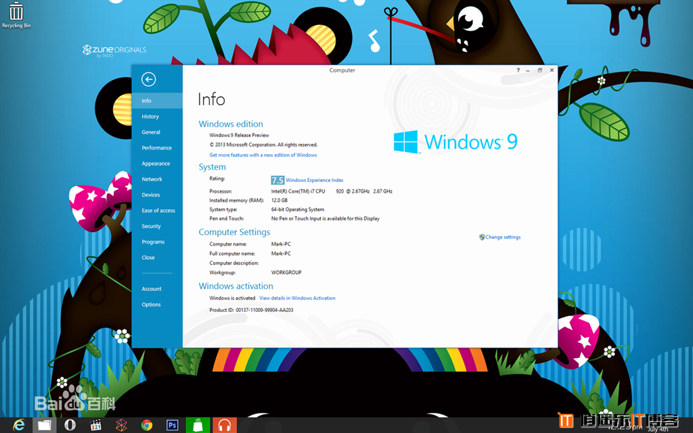The width and height of the screenshot is (693, 433).
Task: Click the "Windows activation" section heading
Action: 236,286
